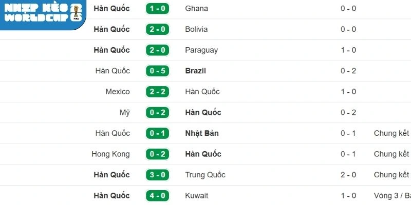411x205 pixels.
Task: Select the 0 - 2 Hong Kong match score
Action: [158, 154]
